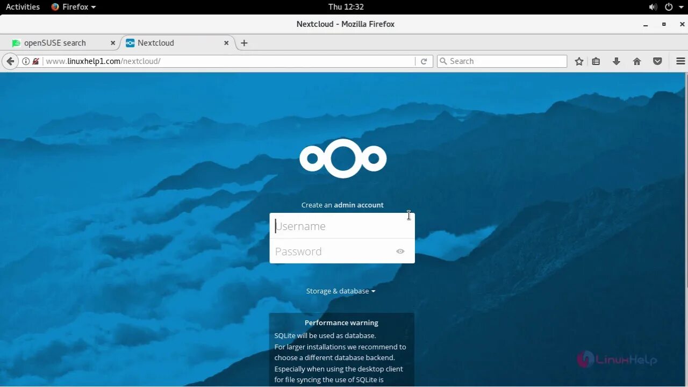The width and height of the screenshot is (688, 387).
Task: Toggle password visibility eye icon
Action: (400, 251)
